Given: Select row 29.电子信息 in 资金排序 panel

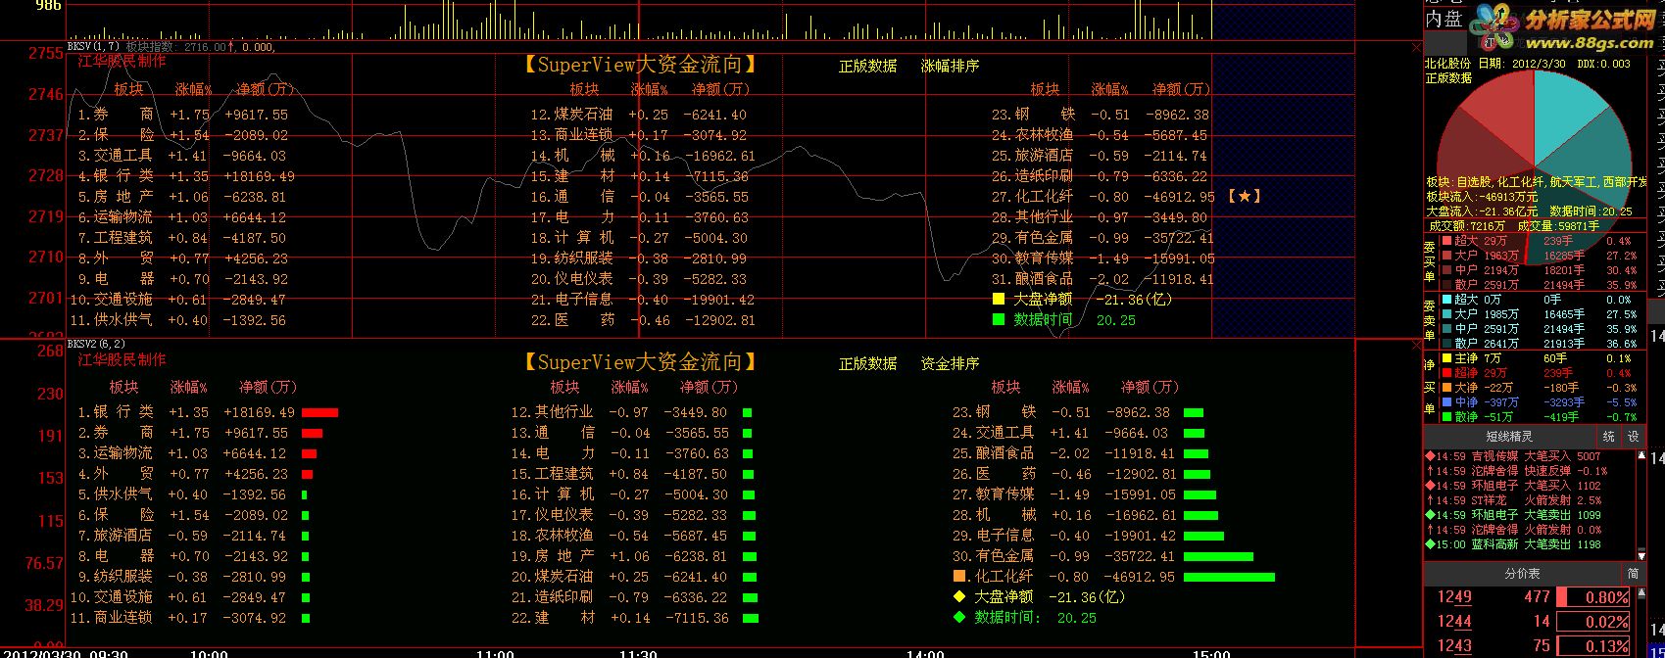Looking at the screenshot, I should pos(1063,536).
